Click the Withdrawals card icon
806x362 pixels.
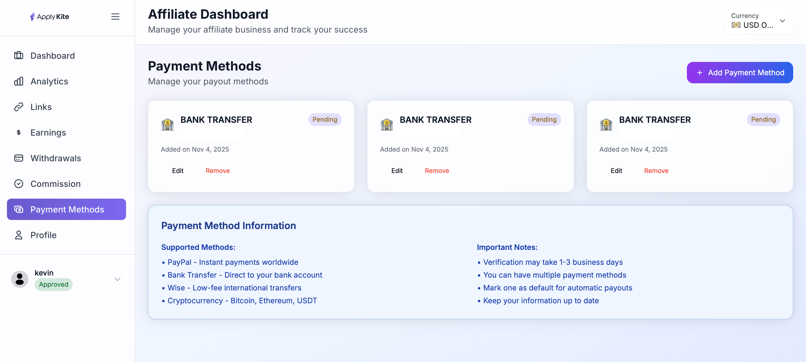click(19, 158)
